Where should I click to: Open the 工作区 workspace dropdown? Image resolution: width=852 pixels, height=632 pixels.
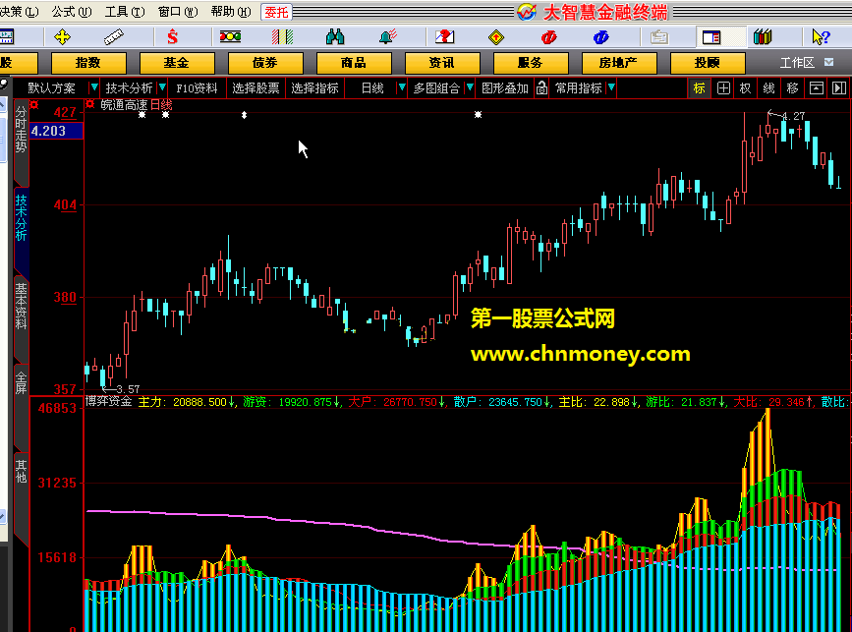(828, 62)
